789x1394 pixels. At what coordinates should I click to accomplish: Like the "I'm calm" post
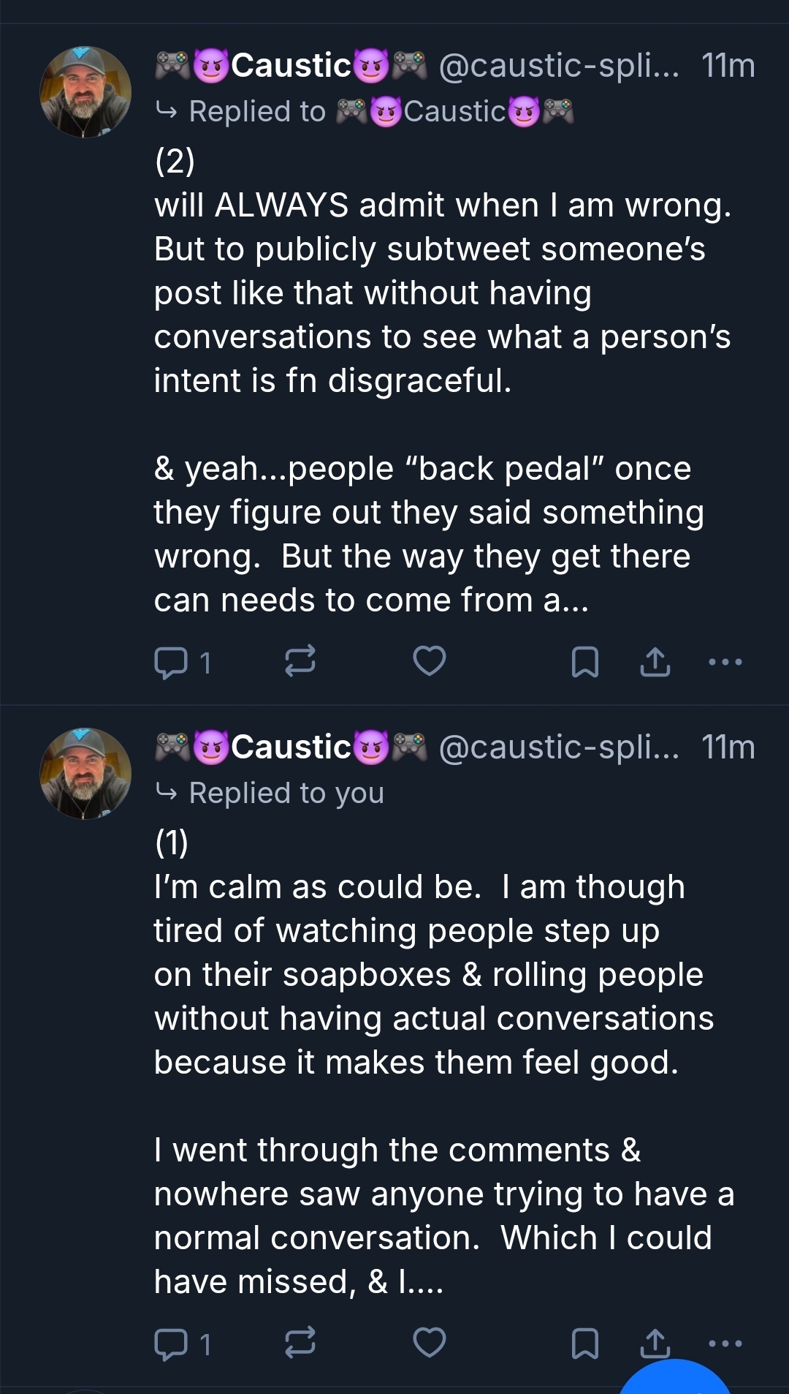pyautogui.click(x=430, y=1343)
